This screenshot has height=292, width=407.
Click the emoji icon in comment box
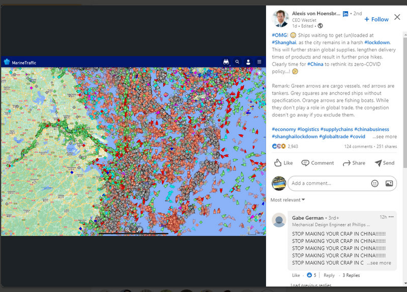point(374,183)
